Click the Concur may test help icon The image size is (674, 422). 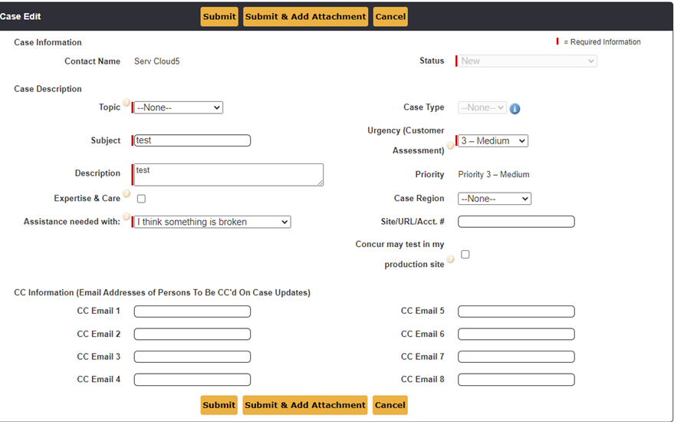coord(450,259)
